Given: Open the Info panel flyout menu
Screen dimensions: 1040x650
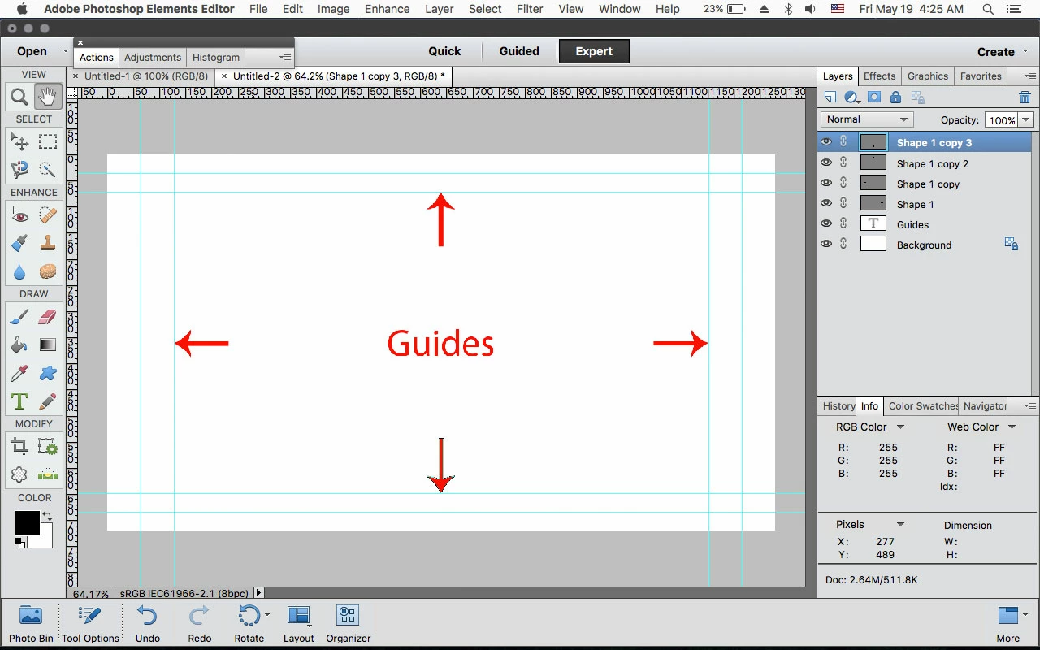Looking at the screenshot, I should pos(1030,406).
